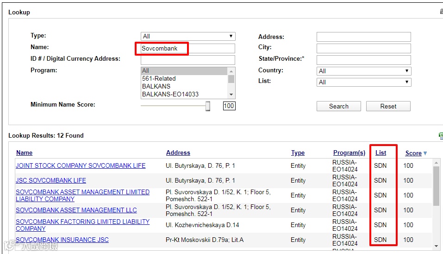Click 'Lookup Results: 12 Found' heading

[46, 135]
